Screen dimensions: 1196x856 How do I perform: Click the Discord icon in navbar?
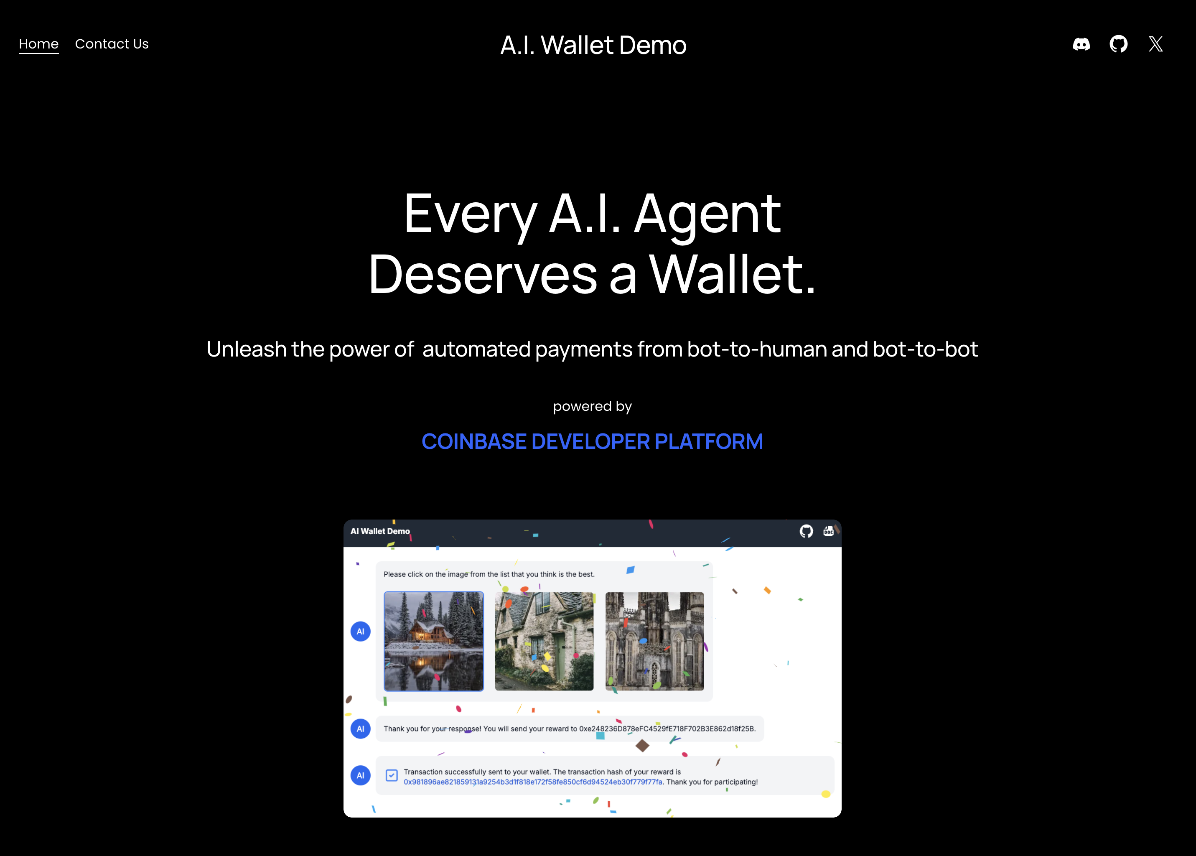1081,43
